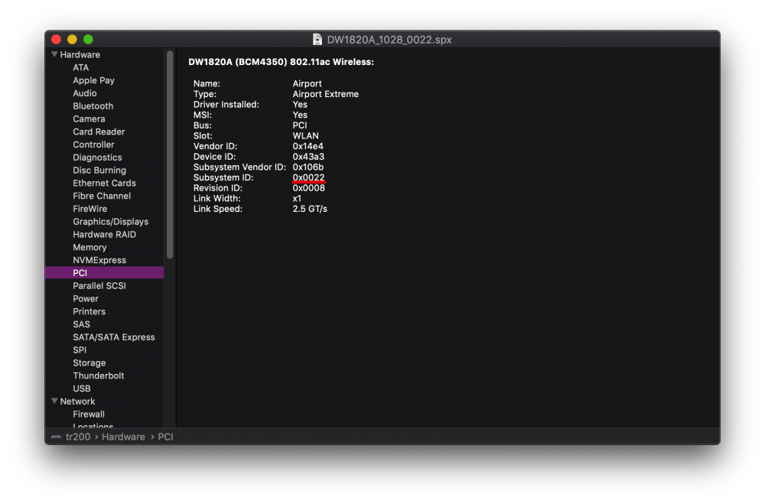Image resolution: width=765 pixels, height=504 pixels.
Task: Open the Graphics/Displays entry
Action: (x=110, y=222)
